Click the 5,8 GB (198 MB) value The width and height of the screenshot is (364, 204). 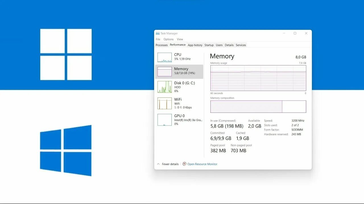coord(227,126)
